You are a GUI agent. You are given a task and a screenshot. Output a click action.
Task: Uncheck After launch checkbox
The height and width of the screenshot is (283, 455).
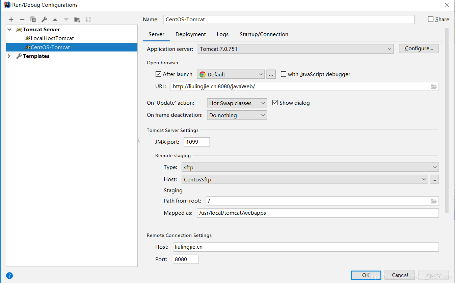158,74
